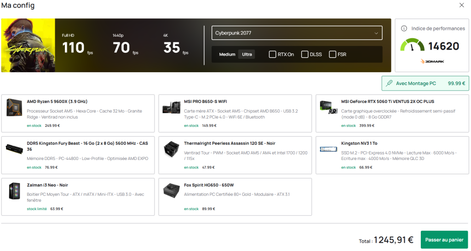Click the Processeur Socket AM5 description text
Screen dimensions: 471x251
click(x=85, y=114)
